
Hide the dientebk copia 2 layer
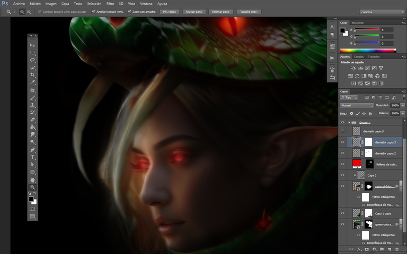[343, 153]
